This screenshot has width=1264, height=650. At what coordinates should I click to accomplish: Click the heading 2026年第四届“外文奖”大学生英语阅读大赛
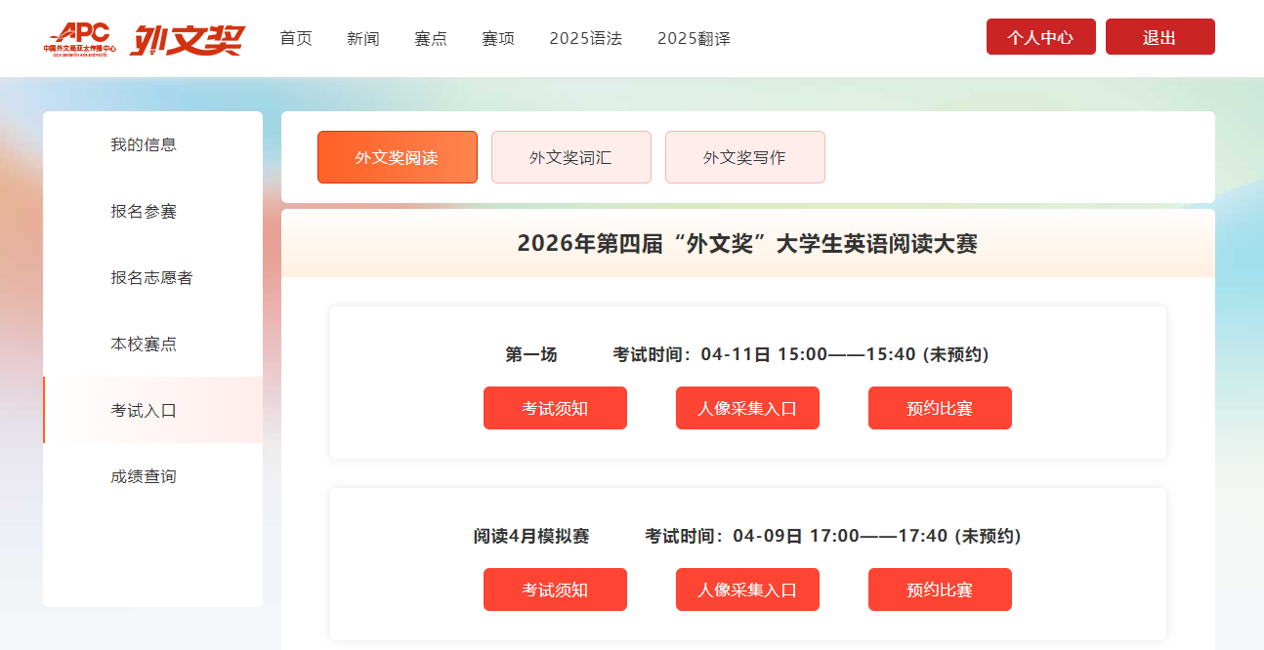[x=747, y=243]
